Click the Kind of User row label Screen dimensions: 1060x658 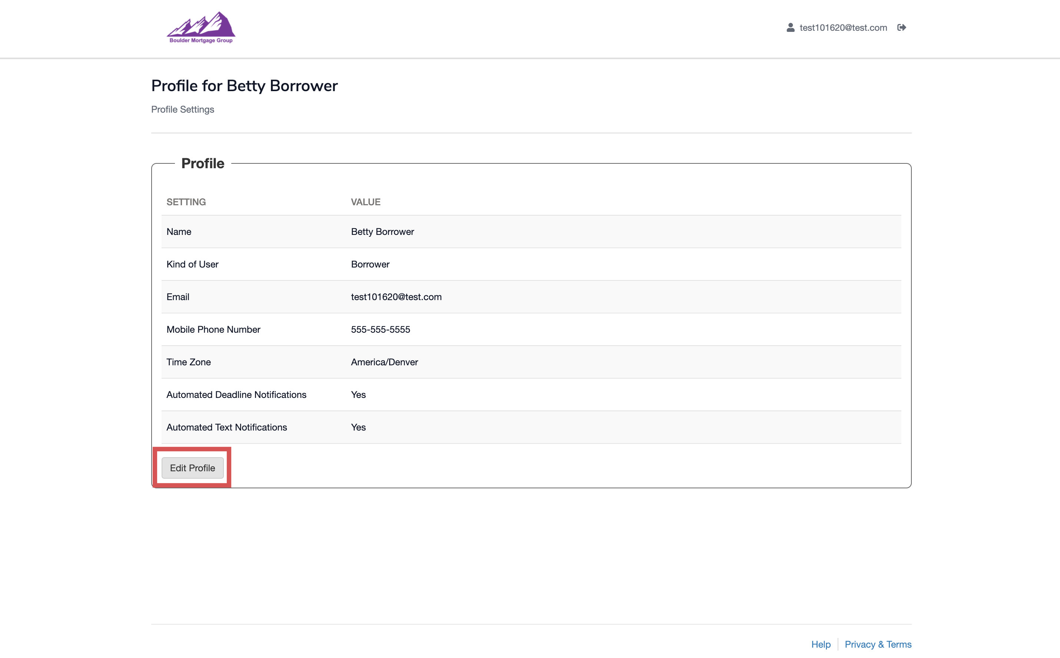point(192,264)
